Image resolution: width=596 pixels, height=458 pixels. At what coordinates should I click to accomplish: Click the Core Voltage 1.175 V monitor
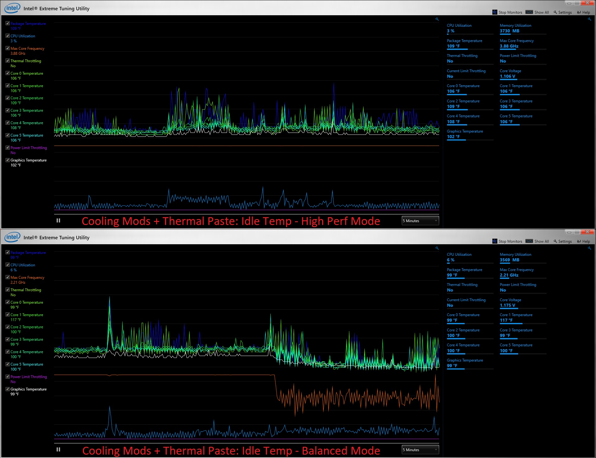pyautogui.click(x=523, y=303)
